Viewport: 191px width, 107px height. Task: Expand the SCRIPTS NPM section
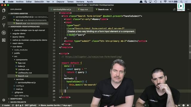pyautogui.click(x=16, y=99)
